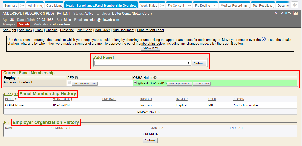The width and height of the screenshot is (302, 146).
Task: Click the question mark icon before Next: 03-18-2016
Action: (x=139, y=83)
